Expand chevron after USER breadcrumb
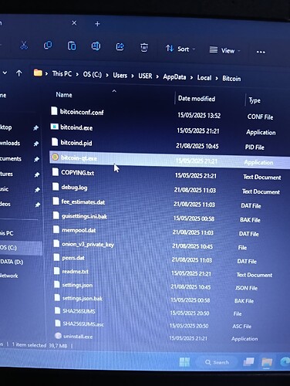The height and width of the screenshot is (386, 290). [157, 77]
